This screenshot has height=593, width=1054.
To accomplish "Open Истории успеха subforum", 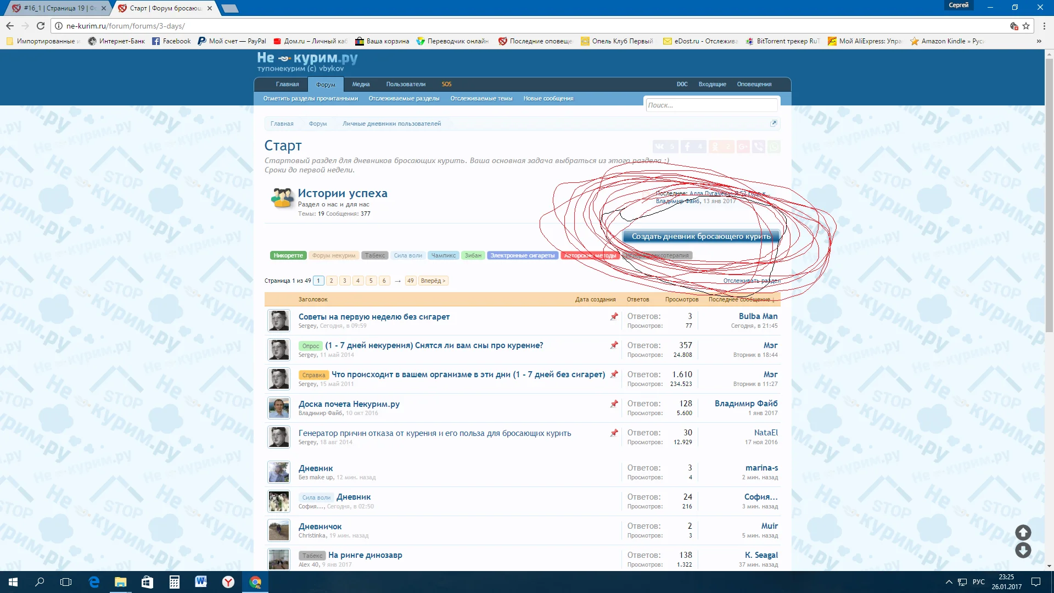I will point(343,193).
